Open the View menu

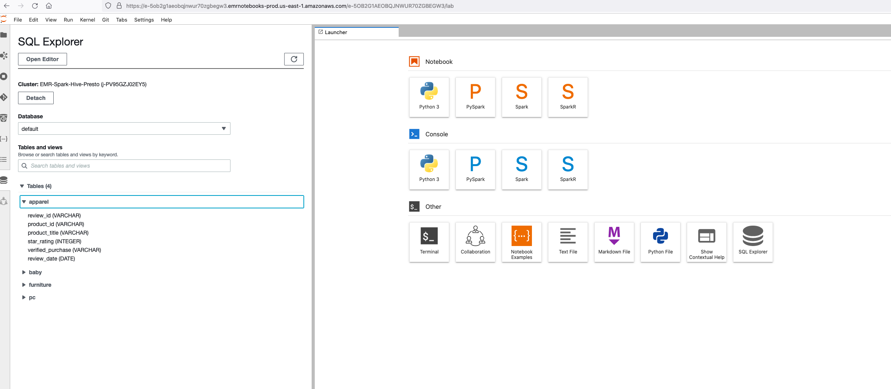pos(51,20)
